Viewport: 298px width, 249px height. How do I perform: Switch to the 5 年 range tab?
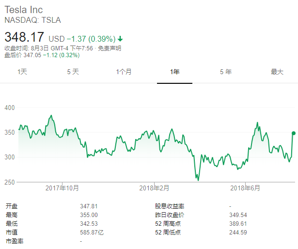226,72
